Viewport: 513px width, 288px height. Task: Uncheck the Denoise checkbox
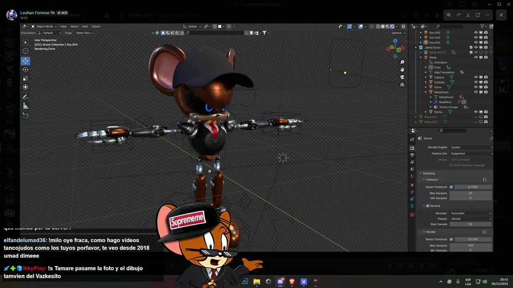[x=427, y=206]
